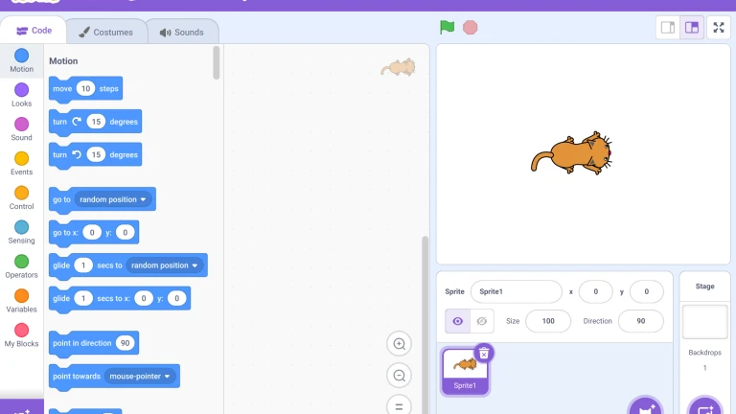This screenshot has height=414, width=736.
Task: Click the secs value in glide to random block
Action: 83,265
